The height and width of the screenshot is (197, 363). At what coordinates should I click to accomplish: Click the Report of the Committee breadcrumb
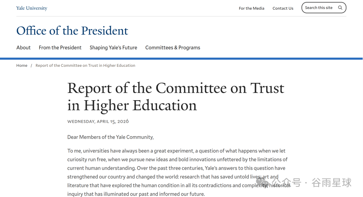click(x=85, y=66)
